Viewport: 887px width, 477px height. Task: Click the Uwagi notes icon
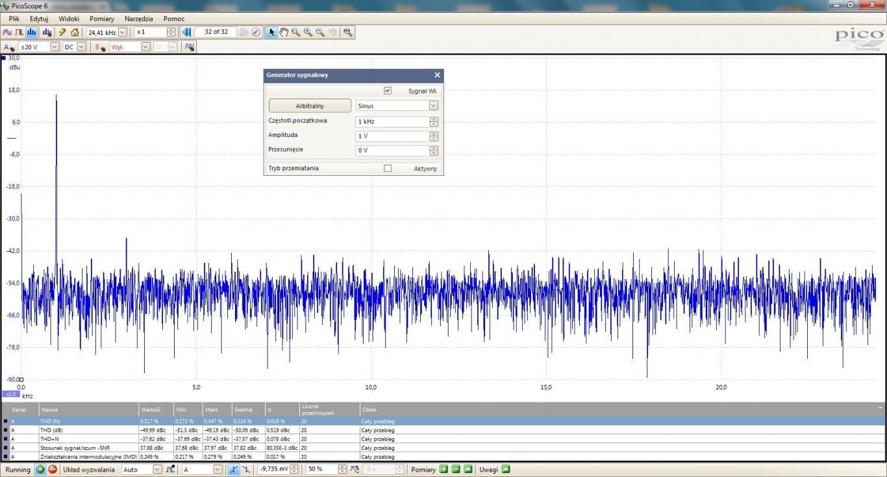[x=506, y=469]
